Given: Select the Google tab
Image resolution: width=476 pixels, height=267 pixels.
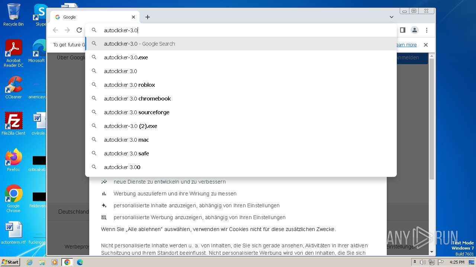Looking at the screenshot, I should point(95,17).
